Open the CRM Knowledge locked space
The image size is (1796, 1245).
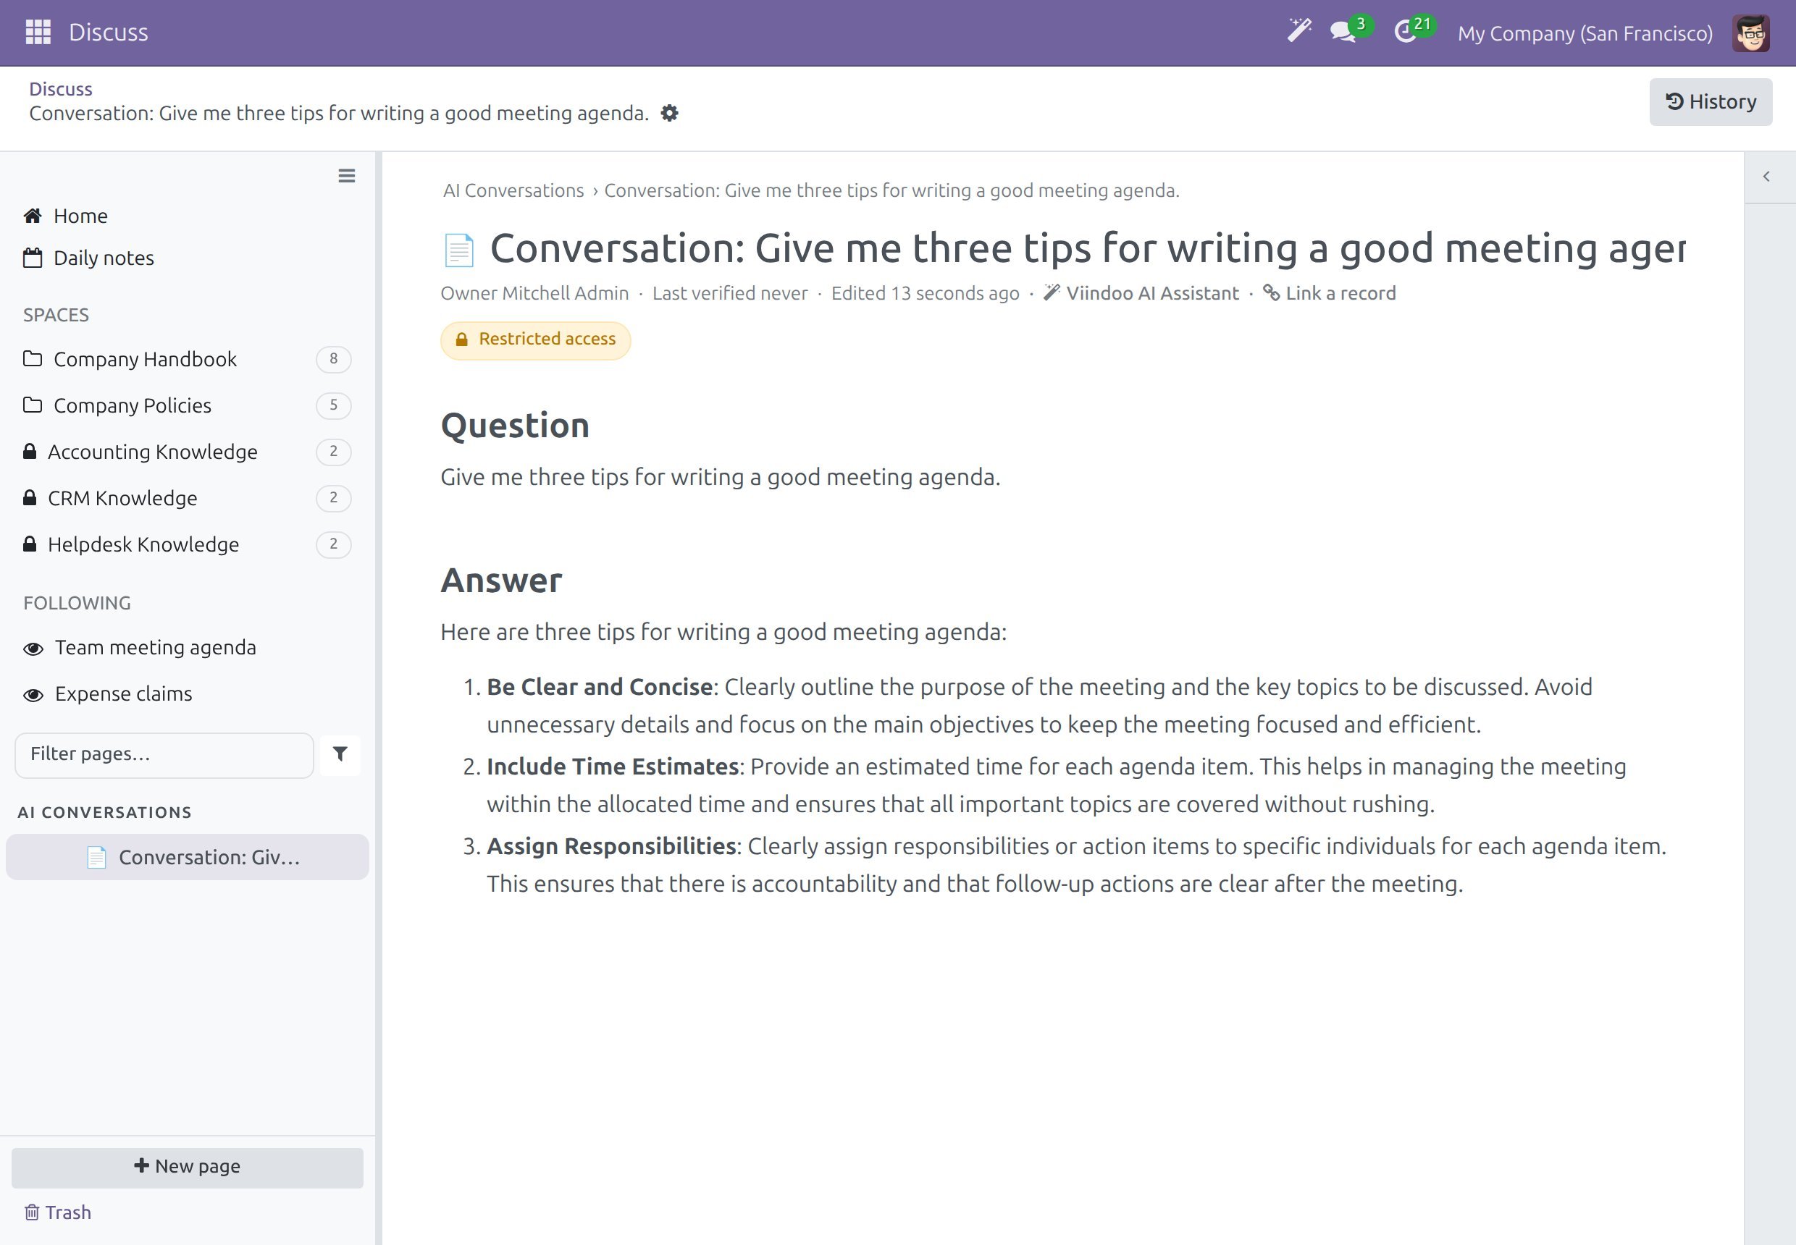188,499
